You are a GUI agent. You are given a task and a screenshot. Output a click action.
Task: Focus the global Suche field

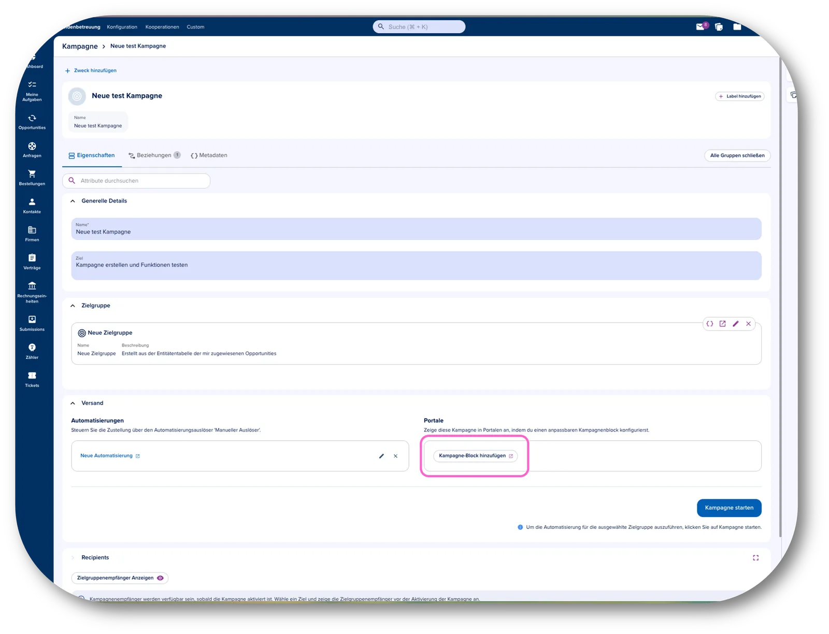(x=419, y=27)
